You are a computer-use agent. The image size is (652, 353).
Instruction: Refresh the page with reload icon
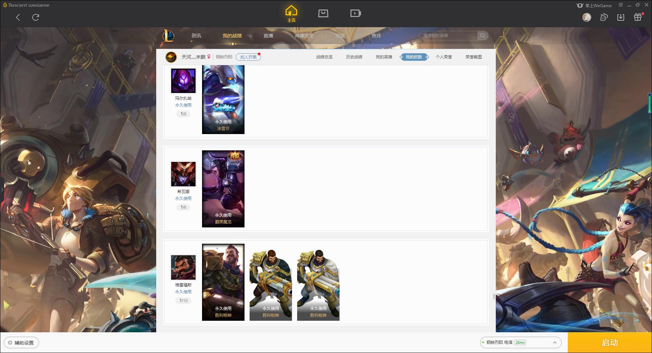pyautogui.click(x=36, y=17)
